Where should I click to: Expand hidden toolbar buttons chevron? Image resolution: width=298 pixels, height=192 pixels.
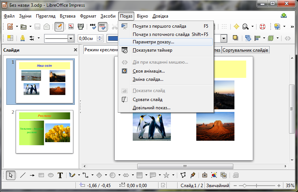pyautogui.click(x=292, y=27)
